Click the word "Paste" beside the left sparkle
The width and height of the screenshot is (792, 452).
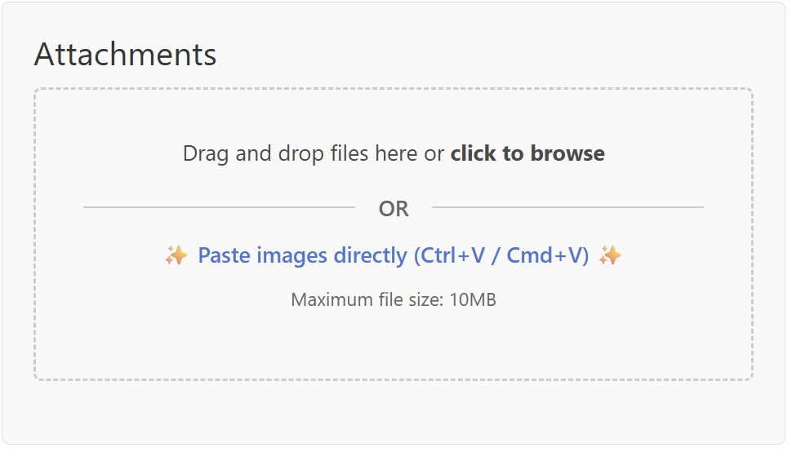(224, 256)
